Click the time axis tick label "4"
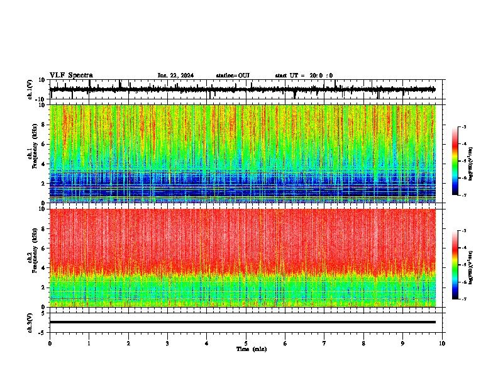This screenshot has height=385, width=498. click(x=207, y=343)
